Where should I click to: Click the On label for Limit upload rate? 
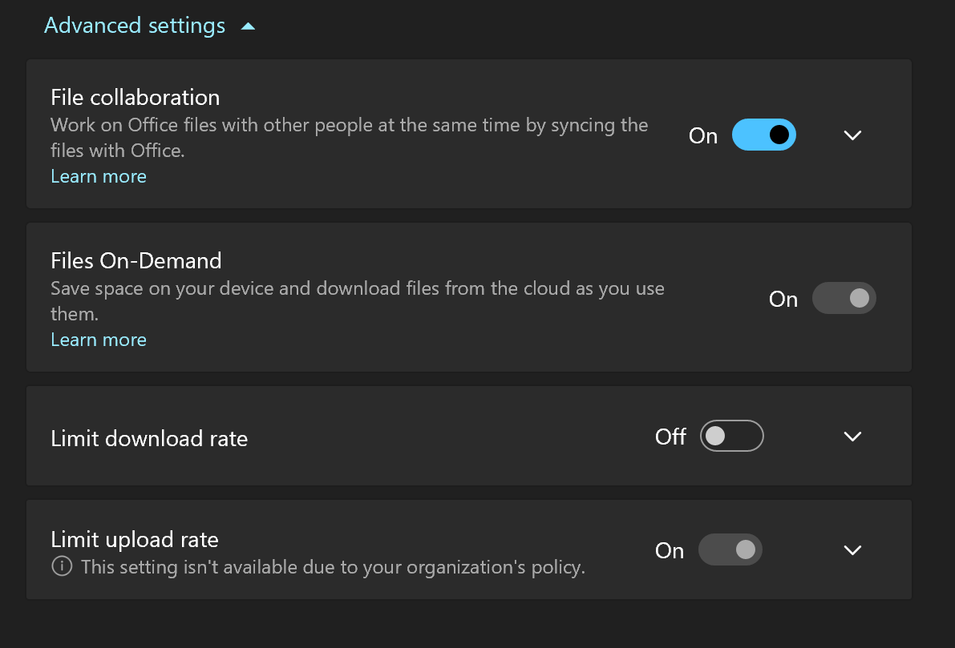point(670,550)
